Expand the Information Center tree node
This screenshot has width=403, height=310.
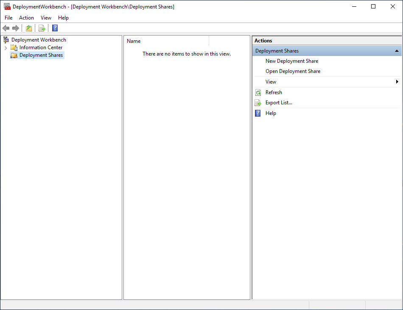6,48
